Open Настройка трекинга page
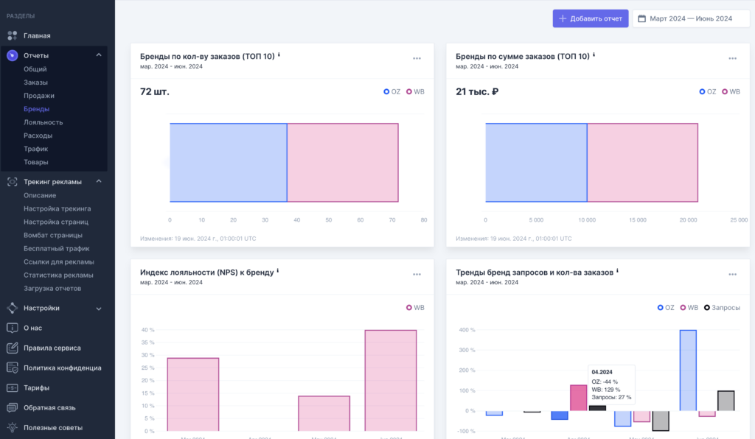This screenshot has height=439, width=755. [x=58, y=208]
